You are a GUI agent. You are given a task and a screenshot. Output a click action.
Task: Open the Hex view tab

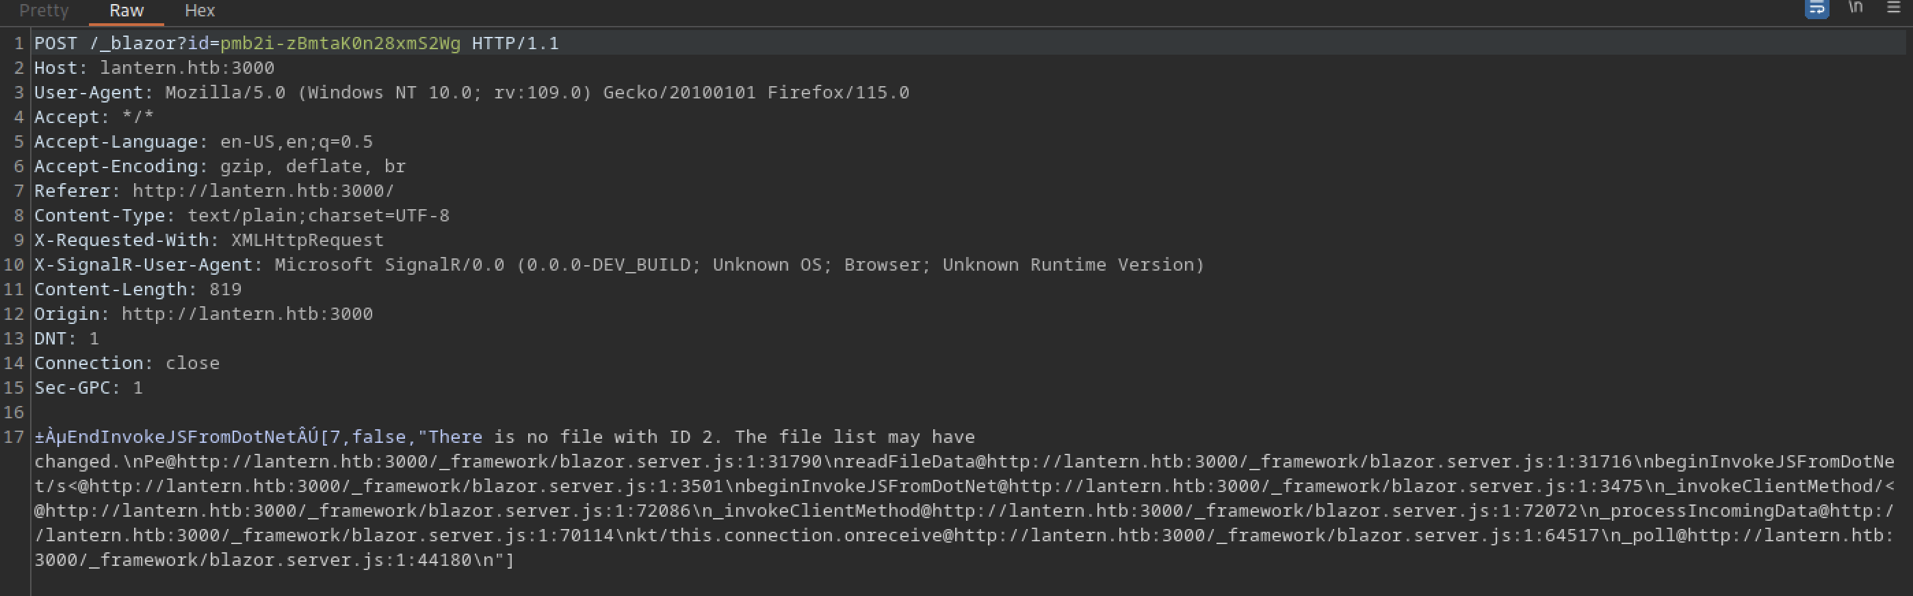click(x=199, y=10)
